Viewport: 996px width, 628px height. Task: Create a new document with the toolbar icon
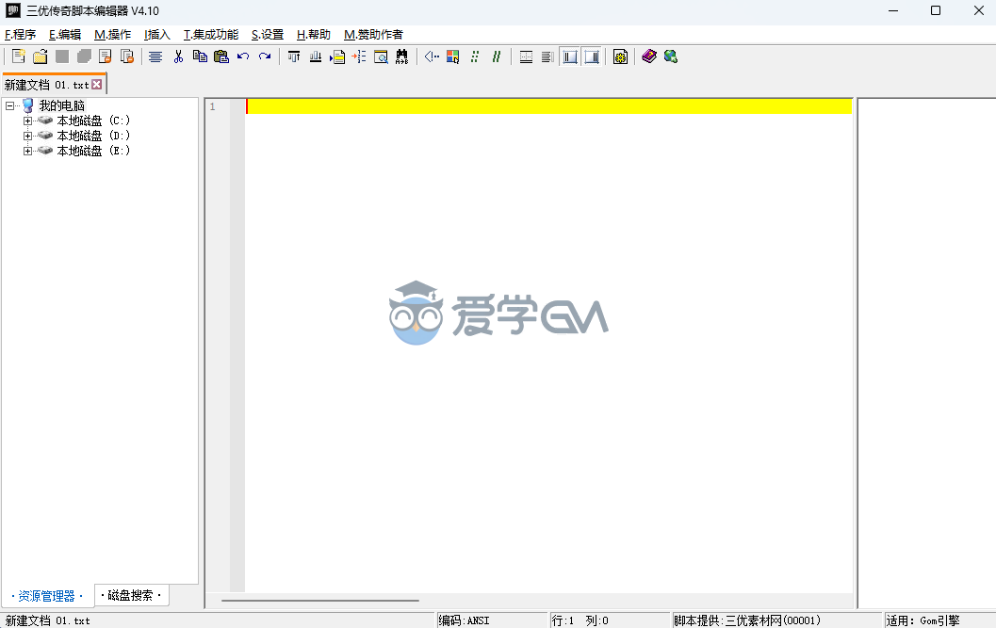click(19, 56)
